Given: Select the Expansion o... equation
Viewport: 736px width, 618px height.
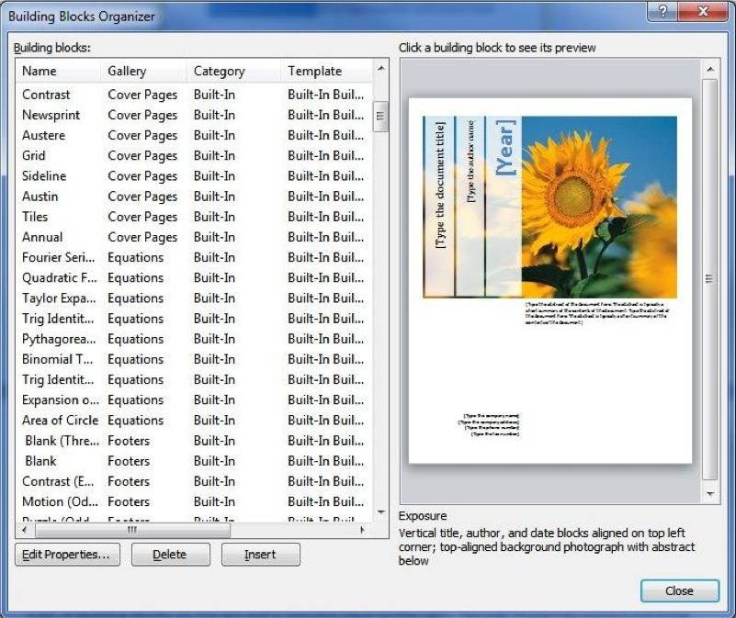Looking at the screenshot, I should coord(194,399).
